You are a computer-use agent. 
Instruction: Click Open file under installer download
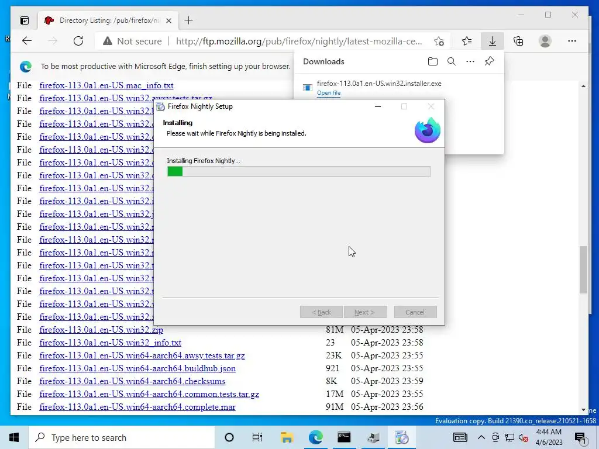point(329,93)
